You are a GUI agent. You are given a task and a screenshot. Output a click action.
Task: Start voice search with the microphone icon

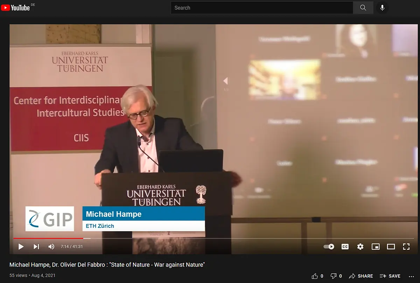coord(382,8)
